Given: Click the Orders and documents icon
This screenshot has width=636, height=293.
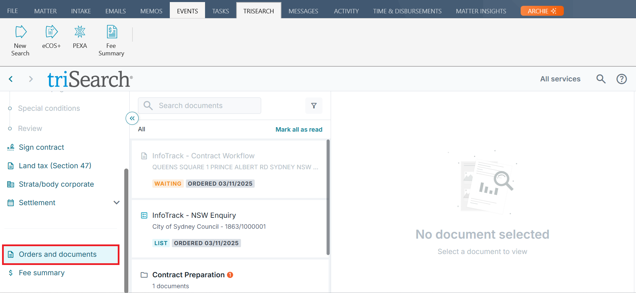Looking at the screenshot, I should click(x=11, y=254).
